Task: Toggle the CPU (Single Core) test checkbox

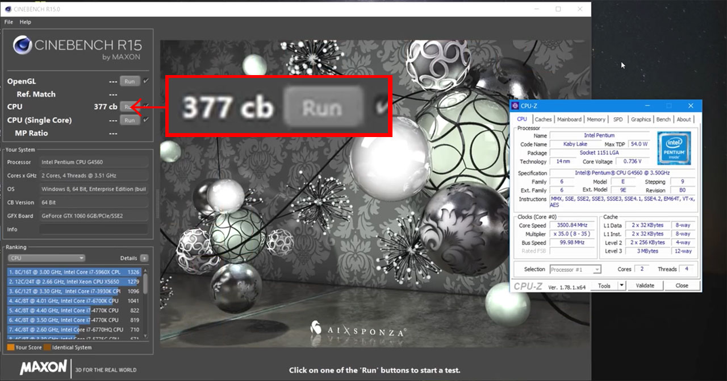Action: click(146, 119)
